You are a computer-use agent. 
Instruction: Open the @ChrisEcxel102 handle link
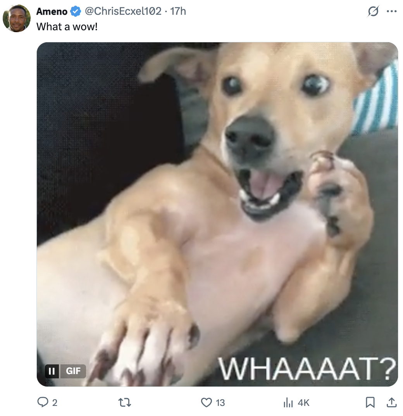(123, 11)
